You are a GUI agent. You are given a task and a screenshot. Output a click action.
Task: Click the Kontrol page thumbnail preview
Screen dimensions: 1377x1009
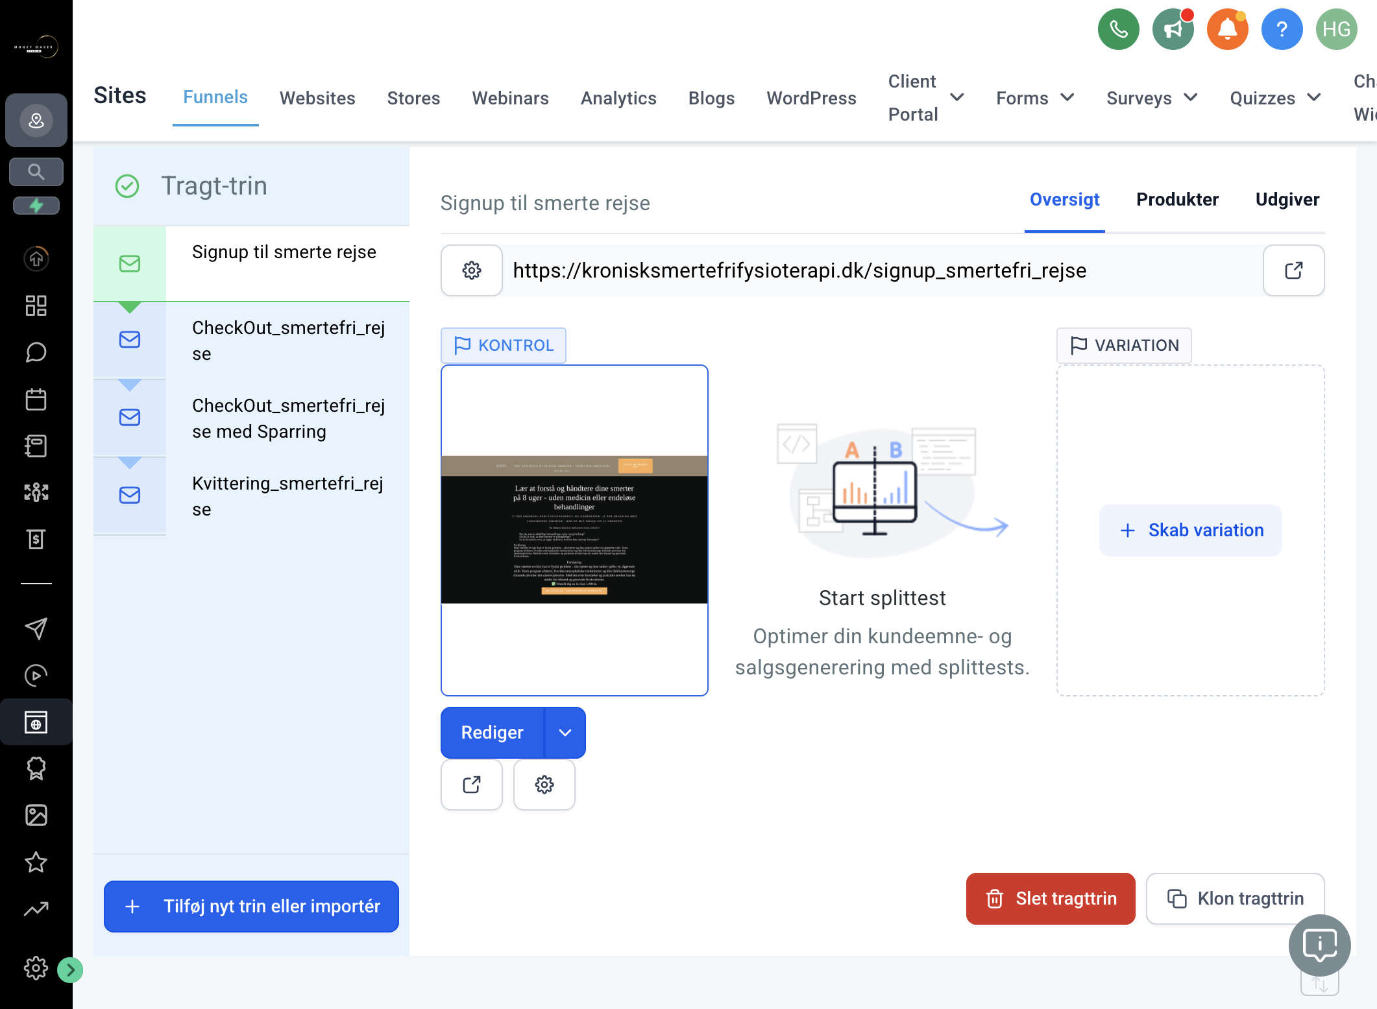[x=574, y=530]
